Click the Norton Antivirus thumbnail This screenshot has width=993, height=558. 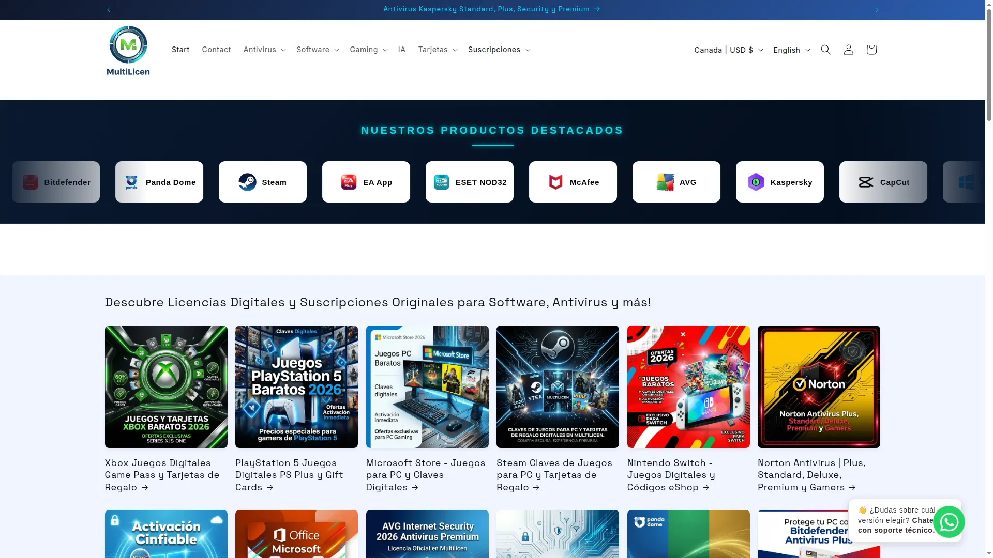(819, 386)
